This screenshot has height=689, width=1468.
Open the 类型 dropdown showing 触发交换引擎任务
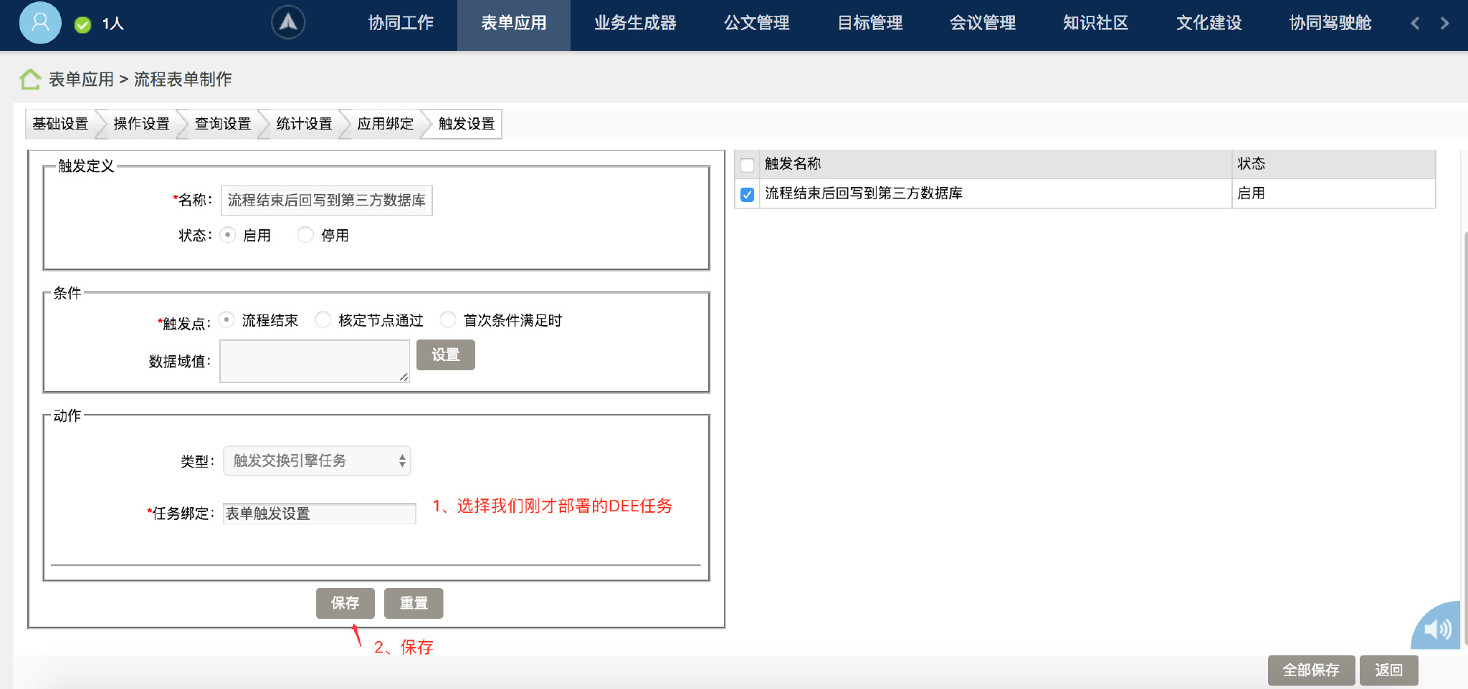[x=317, y=461]
